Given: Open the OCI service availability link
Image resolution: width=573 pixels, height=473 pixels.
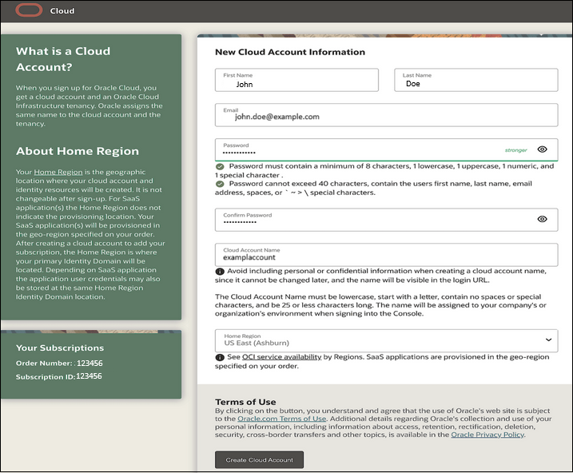Looking at the screenshot, I should (x=282, y=357).
